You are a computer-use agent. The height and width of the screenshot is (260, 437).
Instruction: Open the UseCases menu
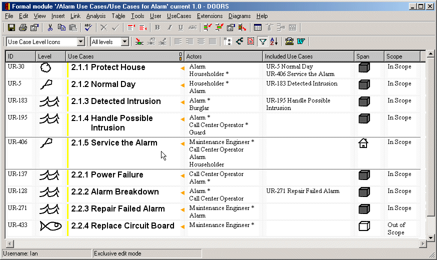click(x=179, y=16)
